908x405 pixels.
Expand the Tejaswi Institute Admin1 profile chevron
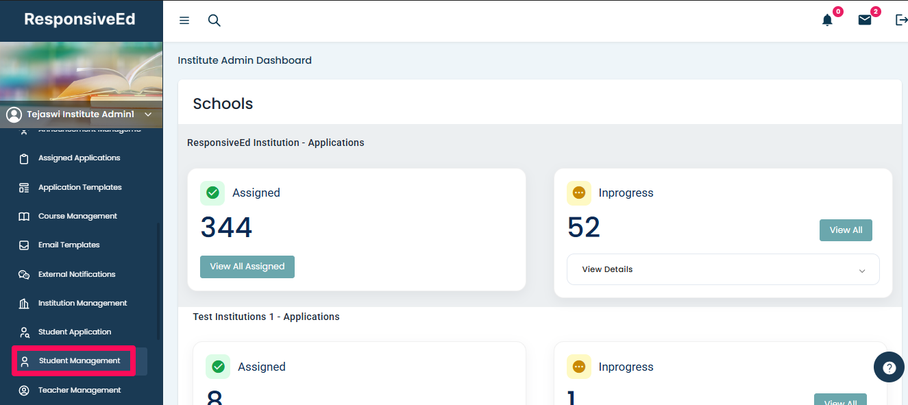click(148, 114)
